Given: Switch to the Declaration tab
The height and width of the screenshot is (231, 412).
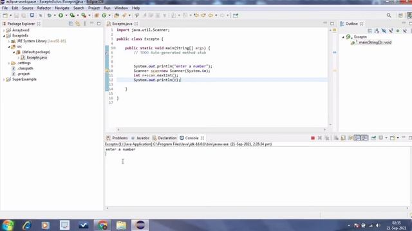Looking at the screenshot, I should pyautogui.click(x=165, y=138).
